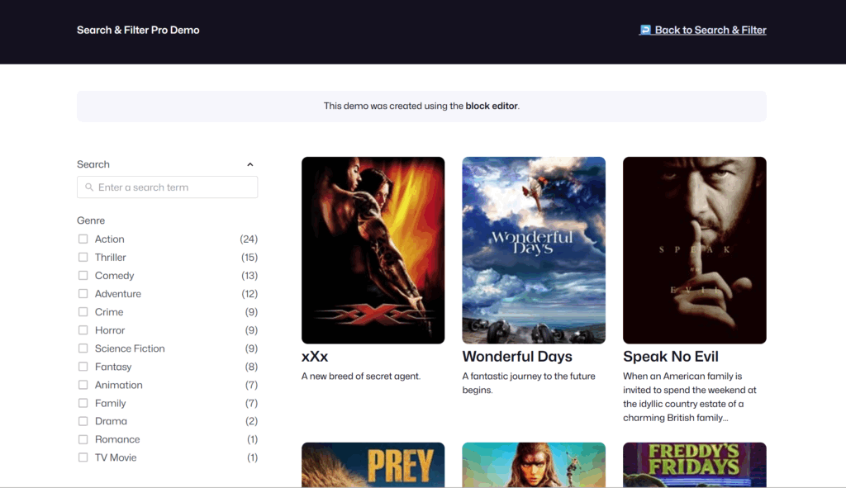Image resolution: width=846 pixels, height=488 pixels.
Task: Click the Drama count (2)
Action: (251, 421)
